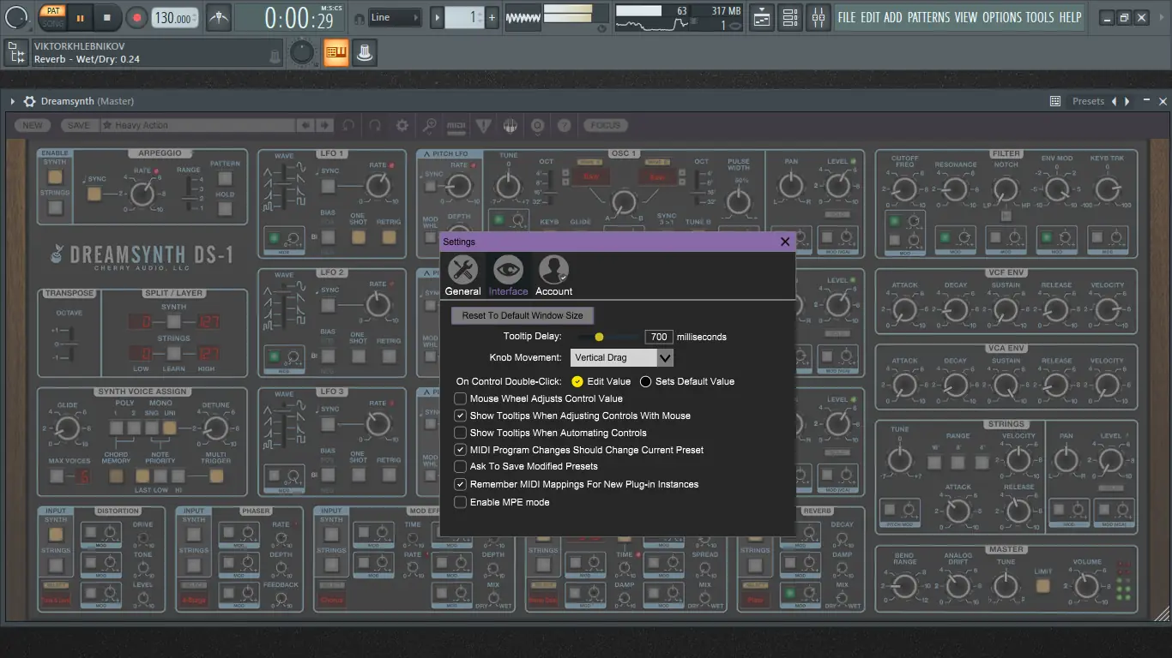The width and height of the screenshot is (1172, 658).
Task: Click Reset To Default Window Size button
Action: tap(522, 315)
